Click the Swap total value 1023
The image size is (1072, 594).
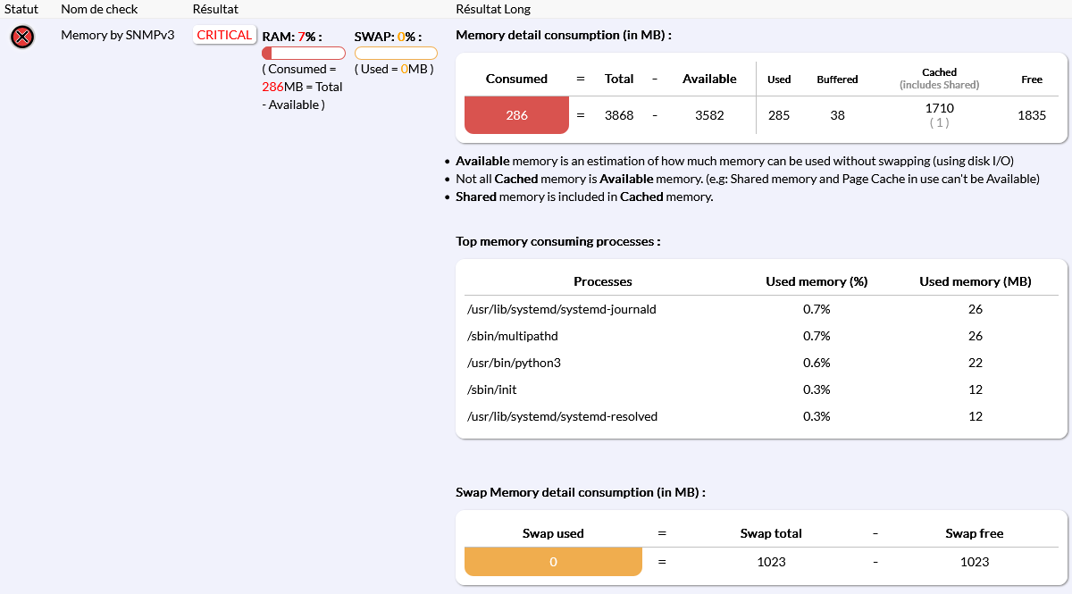[771, 562]
